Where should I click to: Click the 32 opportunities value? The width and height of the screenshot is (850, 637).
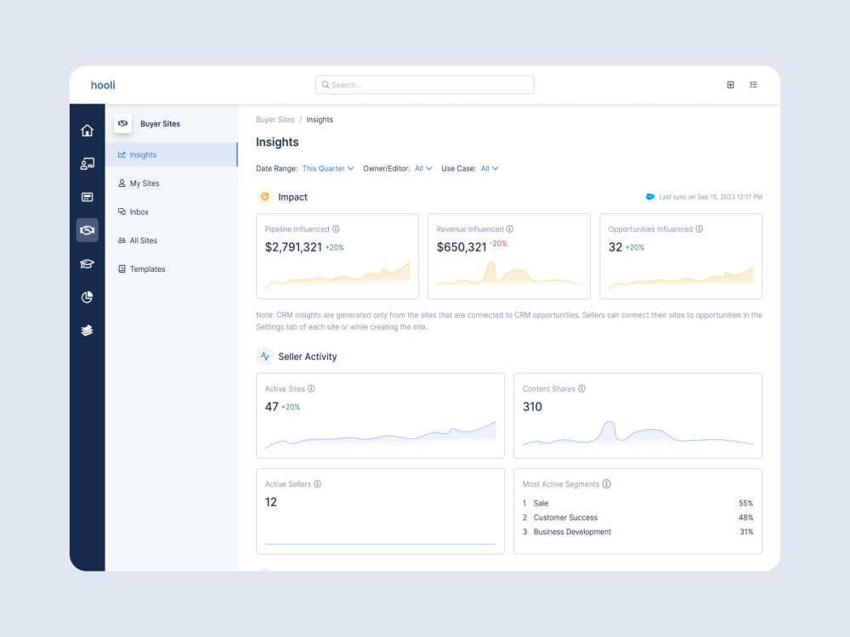pos(615,247)
